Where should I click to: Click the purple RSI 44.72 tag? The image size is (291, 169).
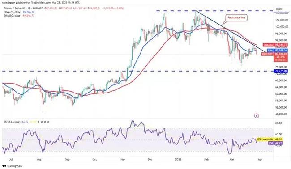[x=276, y=143]
